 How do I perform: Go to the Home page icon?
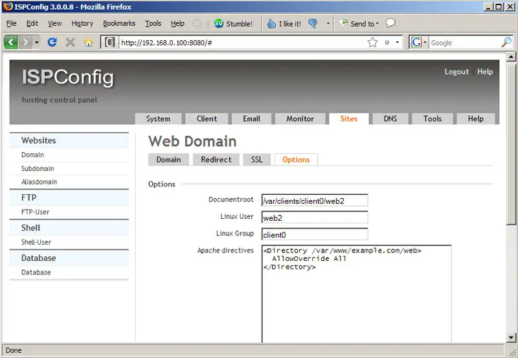88,42
